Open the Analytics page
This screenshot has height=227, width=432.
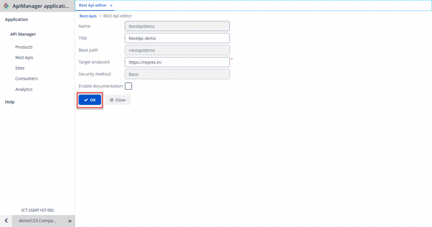(24, 89)
